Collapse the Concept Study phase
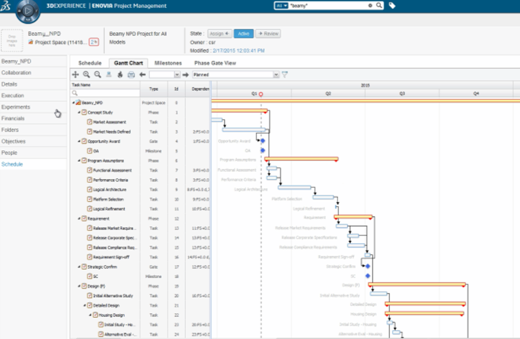520x339 pixels. [78, 113]
